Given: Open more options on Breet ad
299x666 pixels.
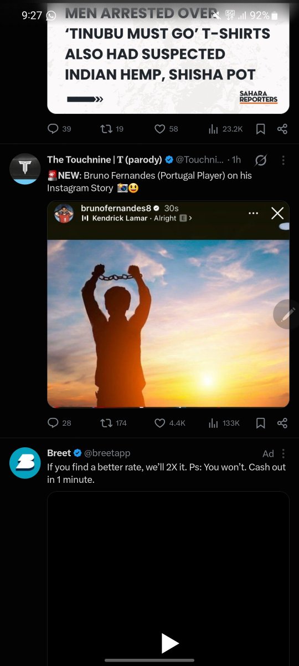Looking at the screenshot, I should click(x=283, y=453).
